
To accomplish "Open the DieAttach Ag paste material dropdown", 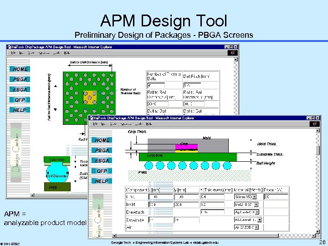I will pyautogui.click(x=257, y=212).
